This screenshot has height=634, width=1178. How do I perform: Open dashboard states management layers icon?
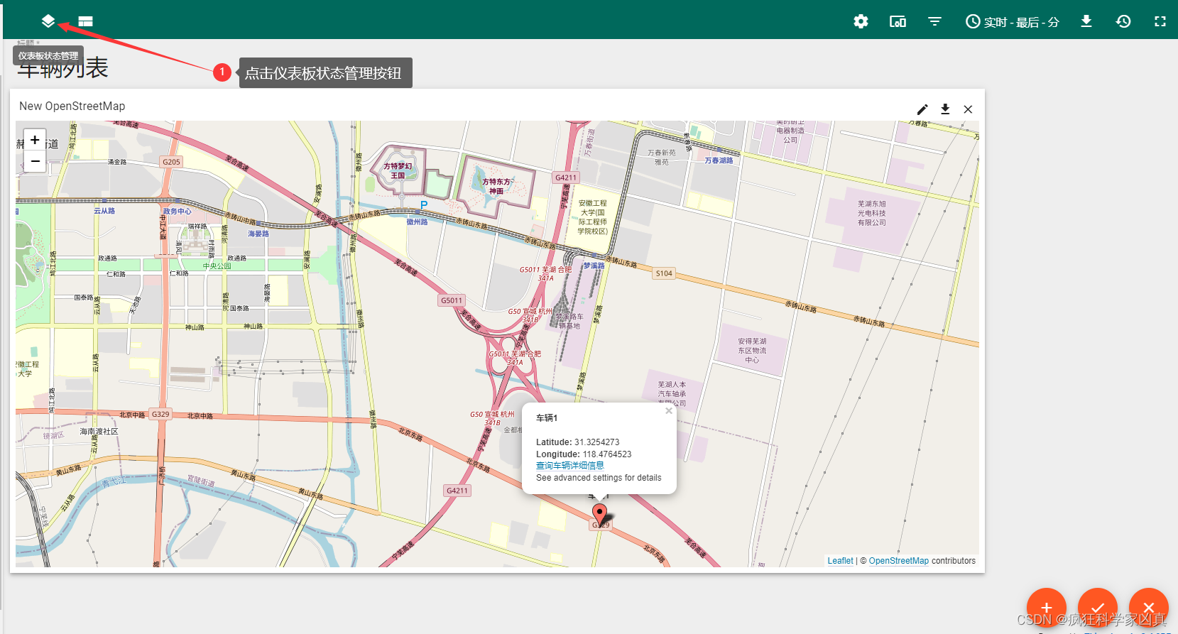point(48,21)
